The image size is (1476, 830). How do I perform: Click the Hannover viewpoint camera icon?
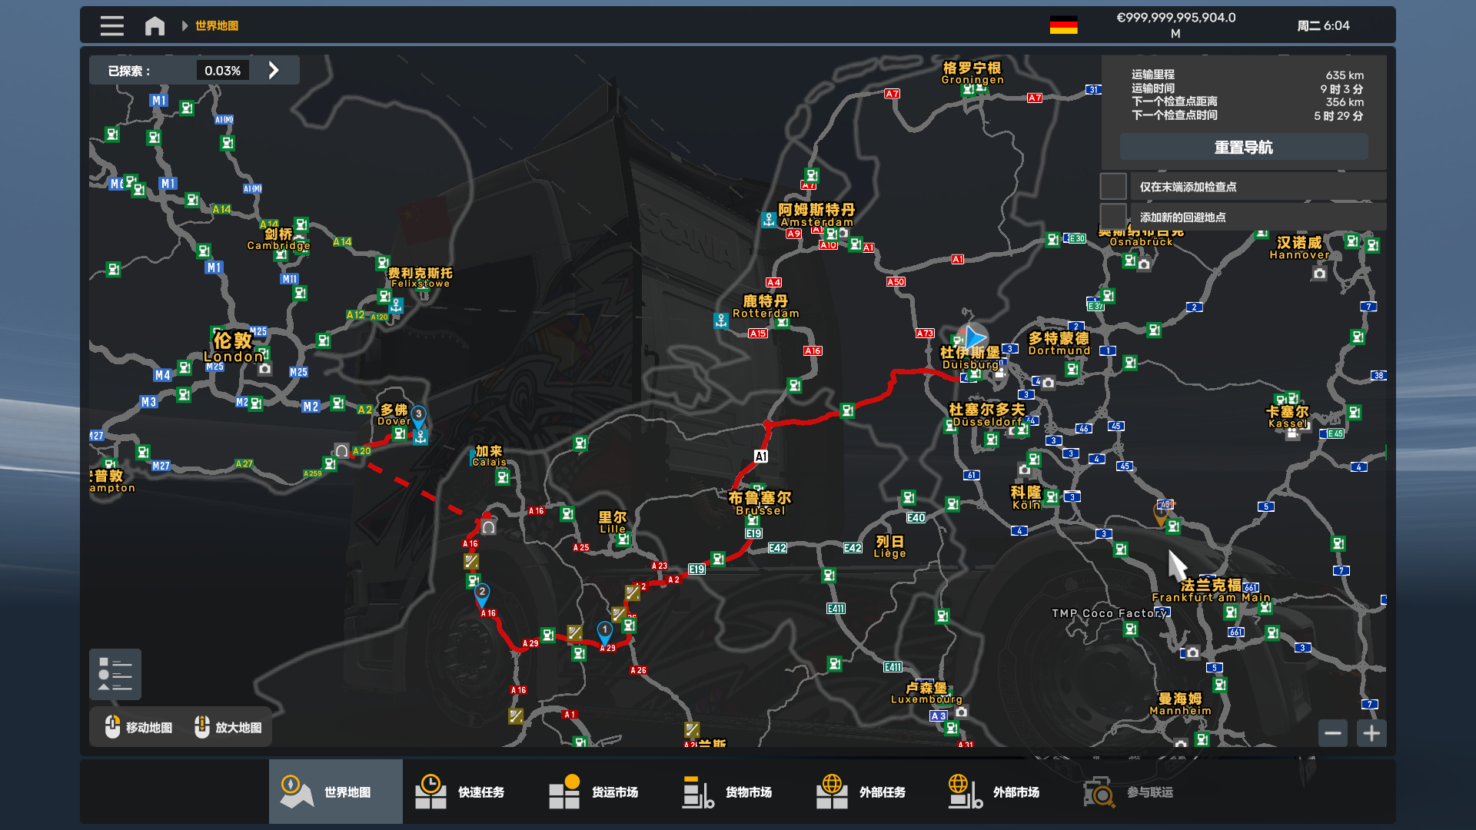[x=1319, y=274]
